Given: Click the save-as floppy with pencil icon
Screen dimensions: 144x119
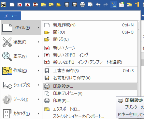Looking at the screenshot, I should tap(75, 5).
